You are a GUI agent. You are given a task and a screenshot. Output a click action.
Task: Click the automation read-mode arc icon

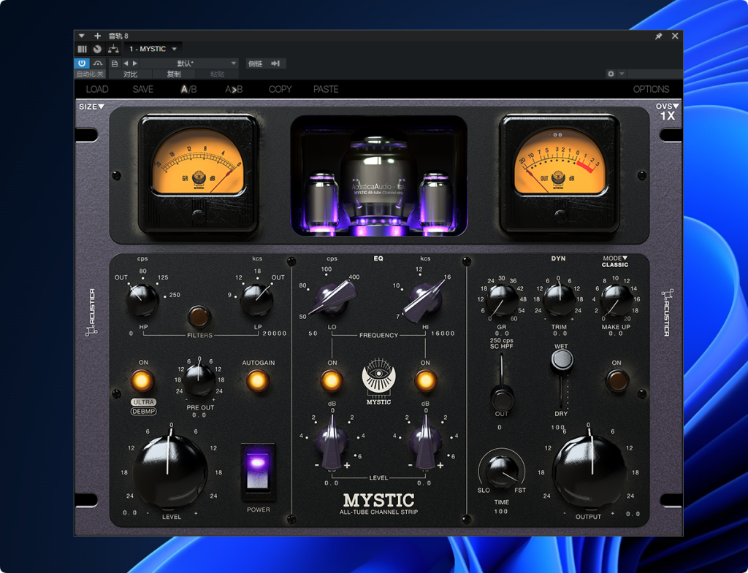coord(98,63)
